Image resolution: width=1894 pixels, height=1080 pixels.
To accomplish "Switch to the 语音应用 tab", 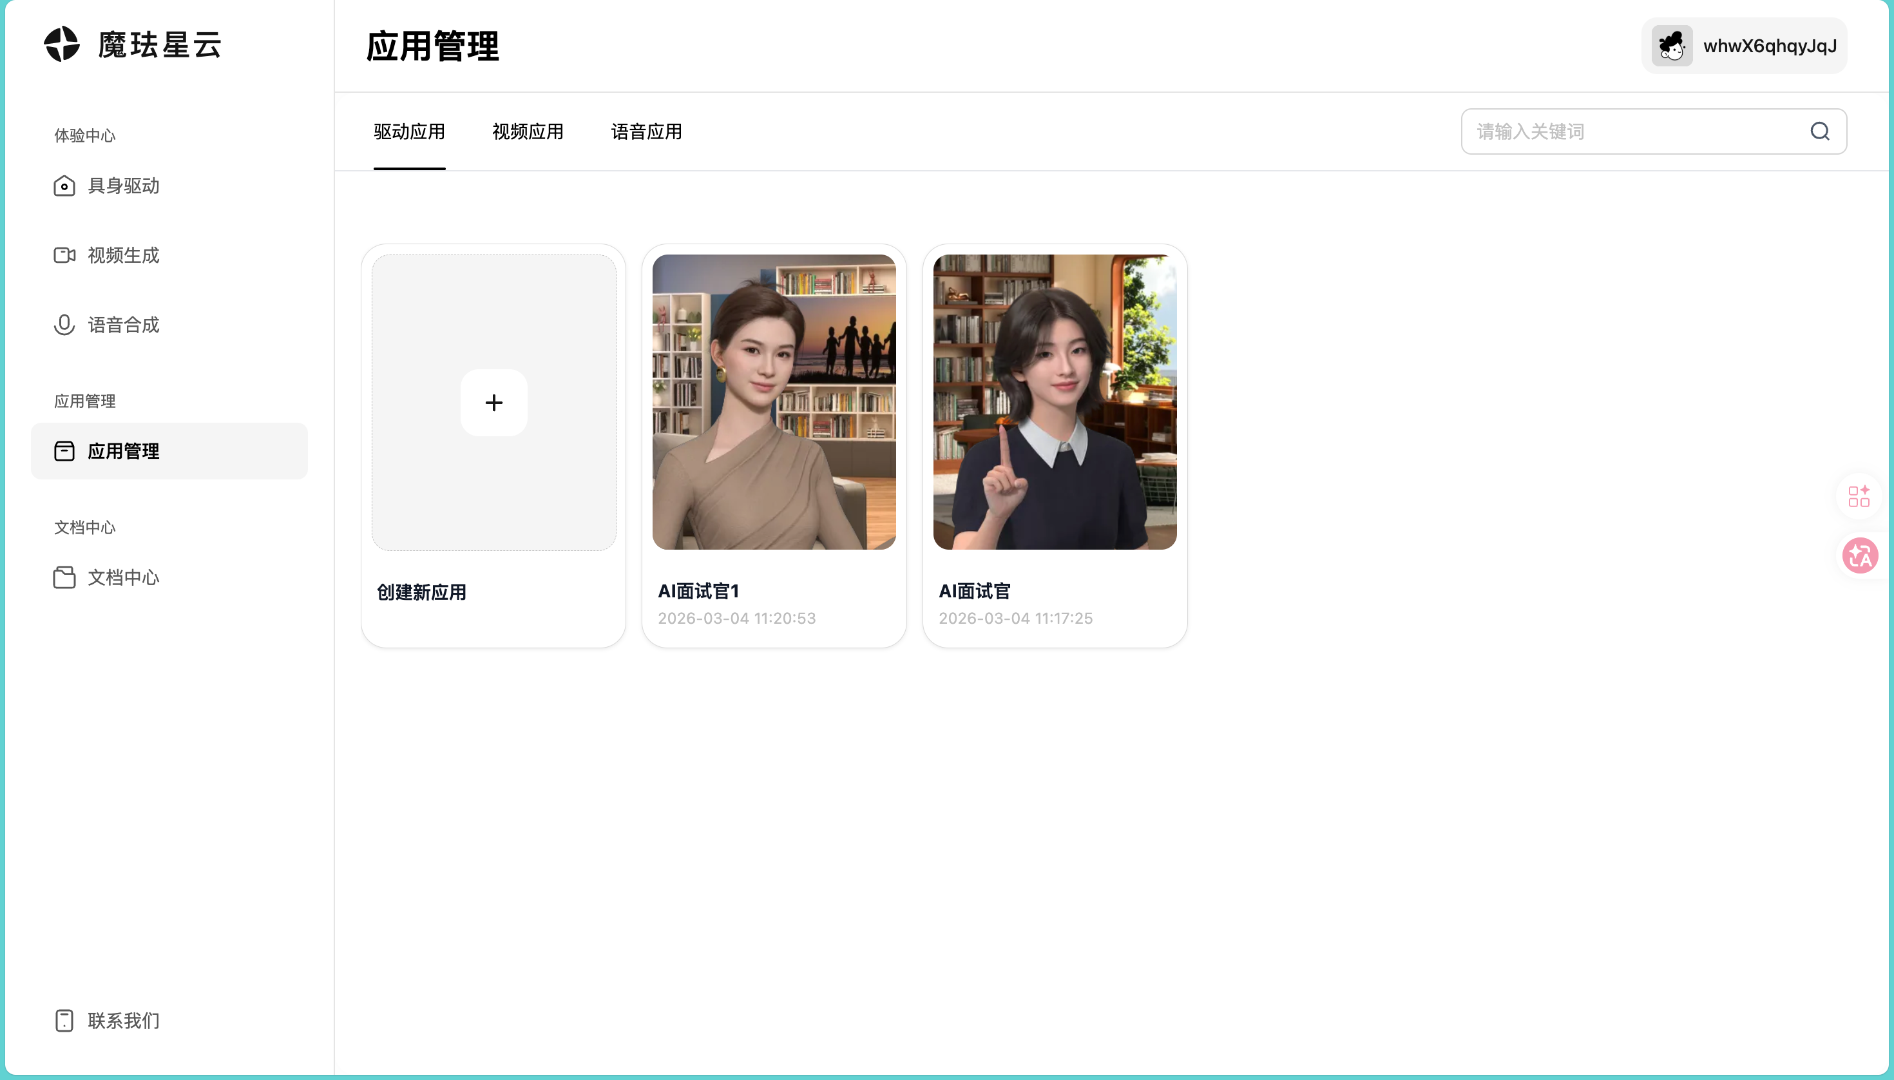I will pos(646,131).
